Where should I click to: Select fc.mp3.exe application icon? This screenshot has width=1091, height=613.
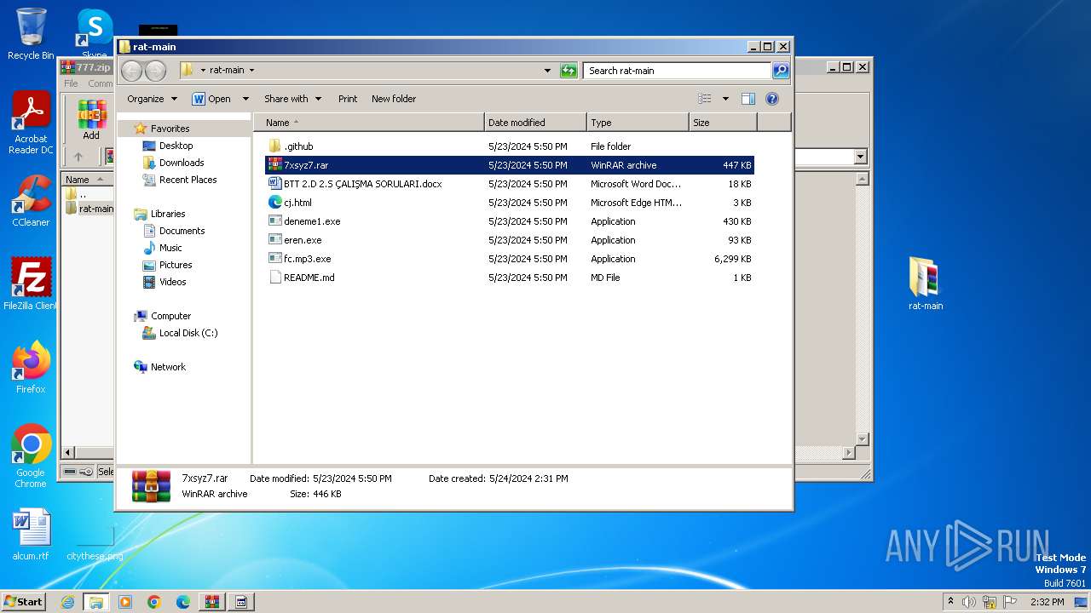[x=274, y=259]
